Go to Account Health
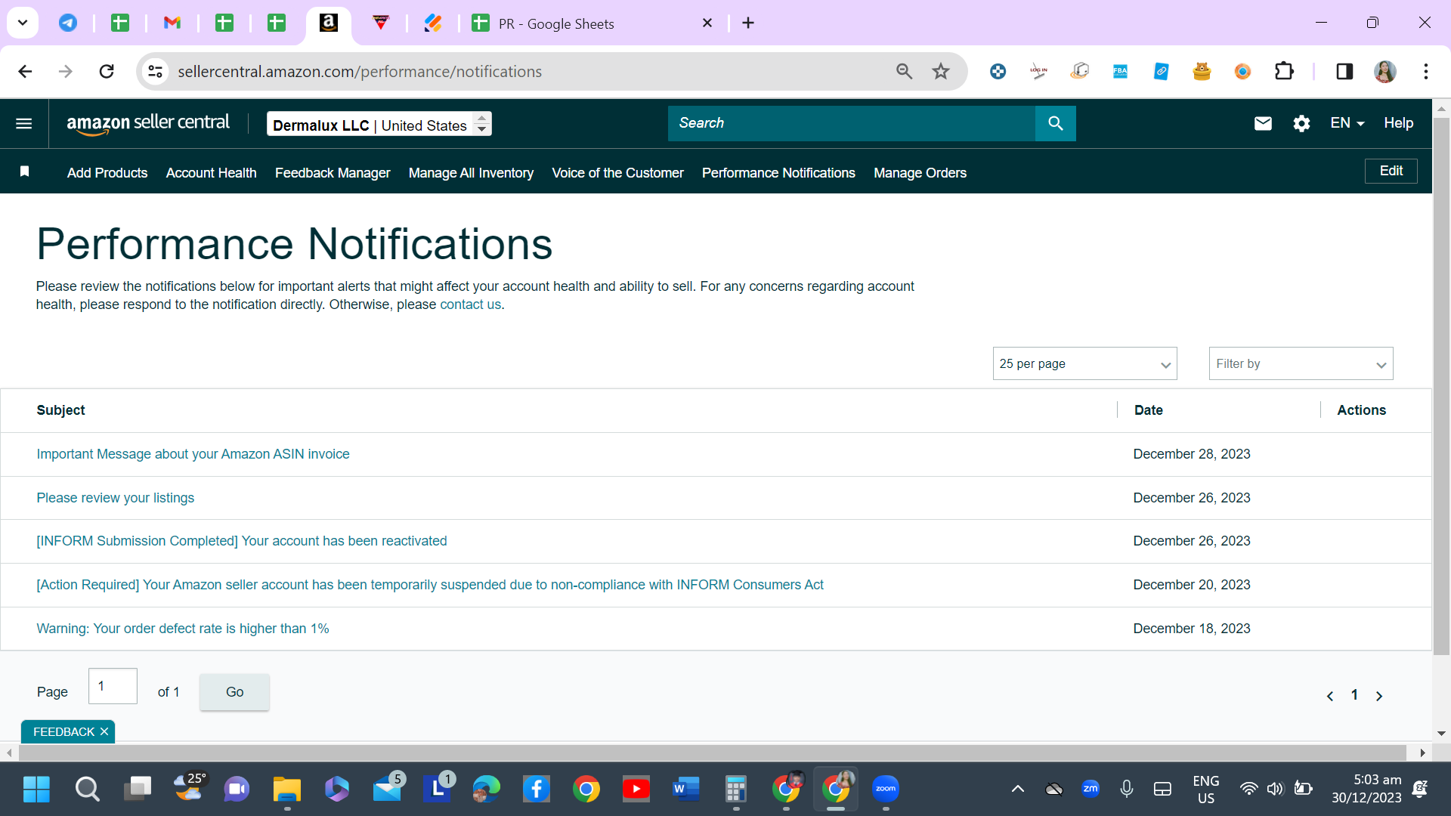 point(212,173)
